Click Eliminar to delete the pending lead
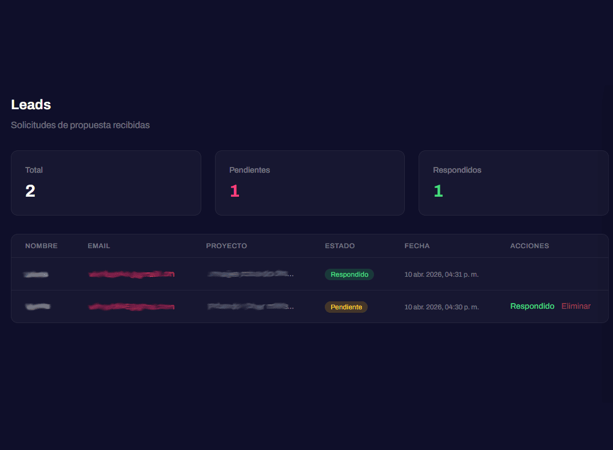This screenshot has height=450, width=613. tap(576, 306)
